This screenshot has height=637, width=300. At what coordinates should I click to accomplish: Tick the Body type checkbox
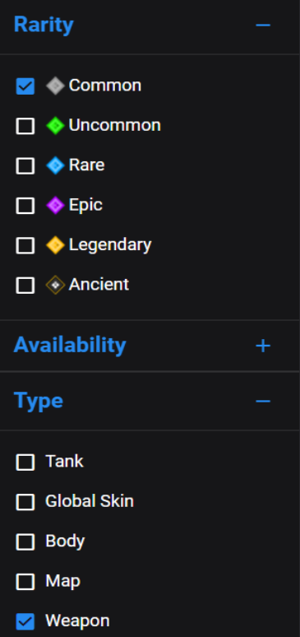(x=25, y=542)
